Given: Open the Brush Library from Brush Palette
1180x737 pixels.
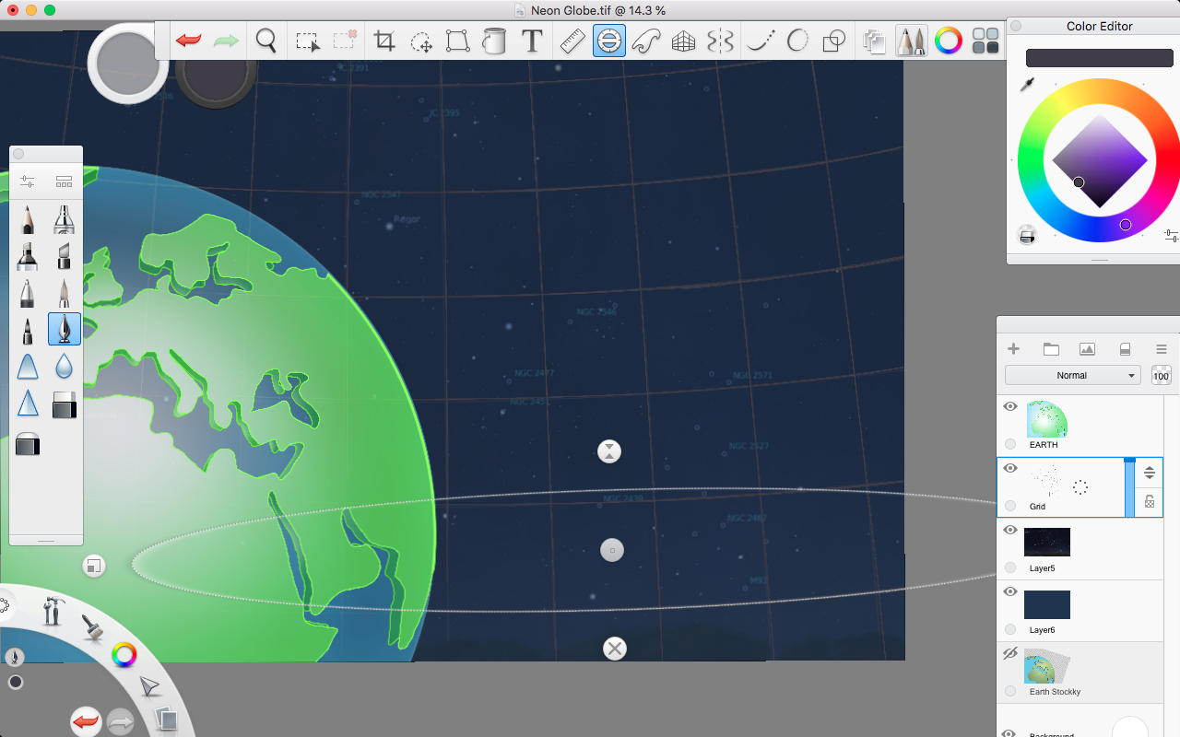Looking at the screenshot, I should [x=64, y=181].
